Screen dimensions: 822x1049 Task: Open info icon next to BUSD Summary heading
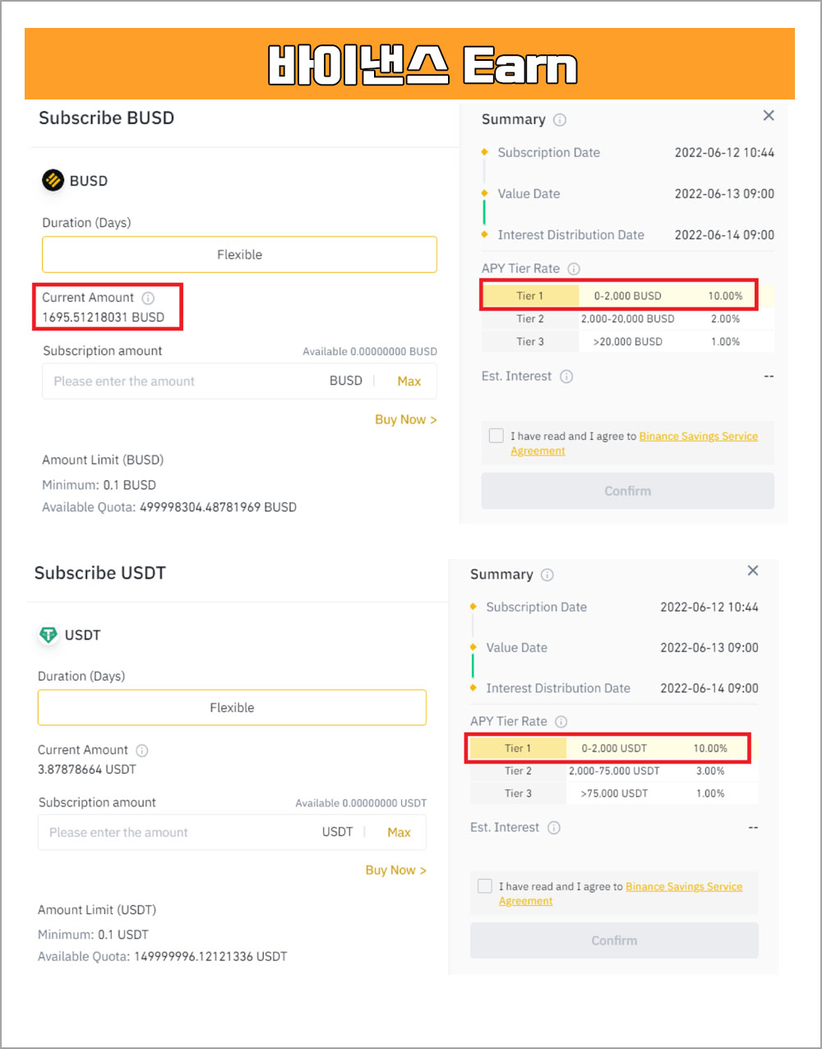click(x=560, y=120)
